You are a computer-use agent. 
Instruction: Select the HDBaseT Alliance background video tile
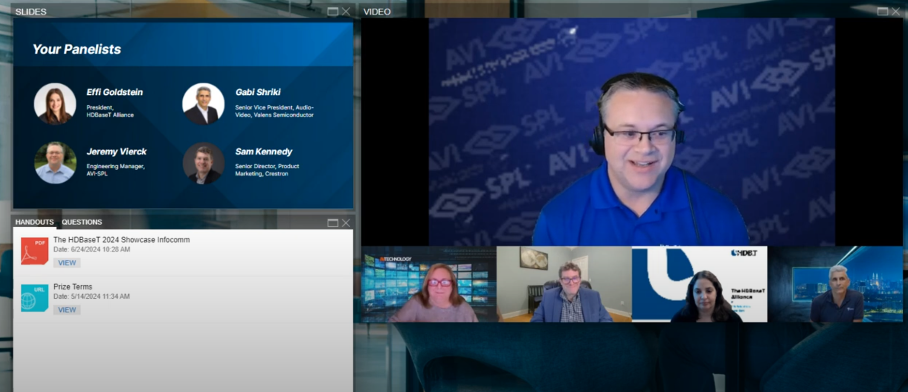point(700,284)
